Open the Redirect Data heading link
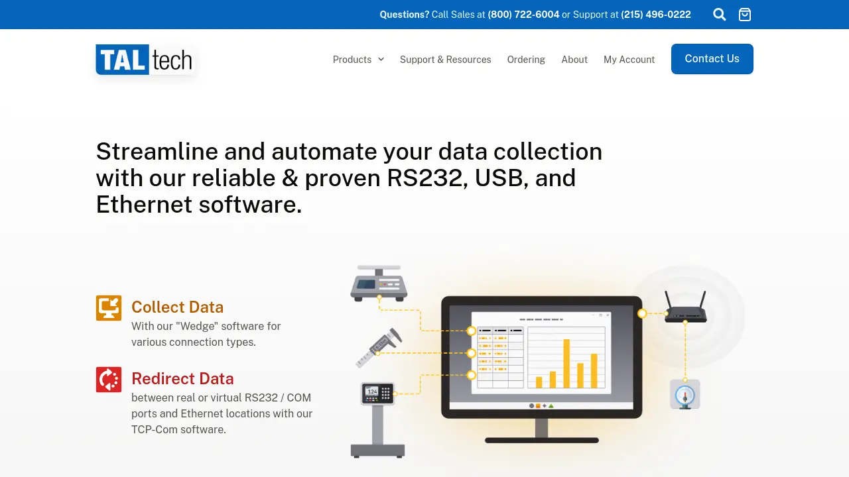The image size is (849, 477). pos(182,378)
